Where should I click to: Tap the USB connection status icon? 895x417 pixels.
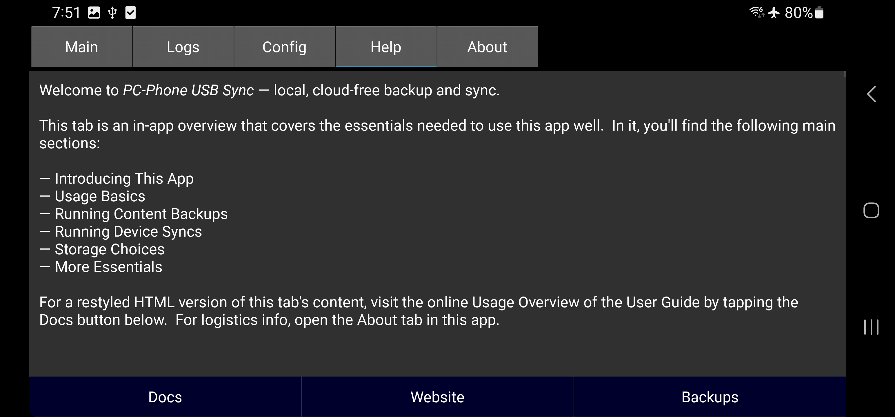112,13
